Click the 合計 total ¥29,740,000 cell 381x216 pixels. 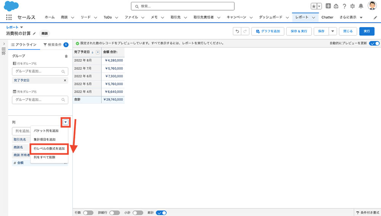[113, 99]
